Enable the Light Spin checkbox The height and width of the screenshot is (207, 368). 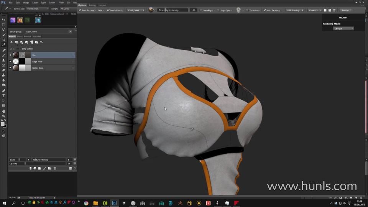point(218,10)
